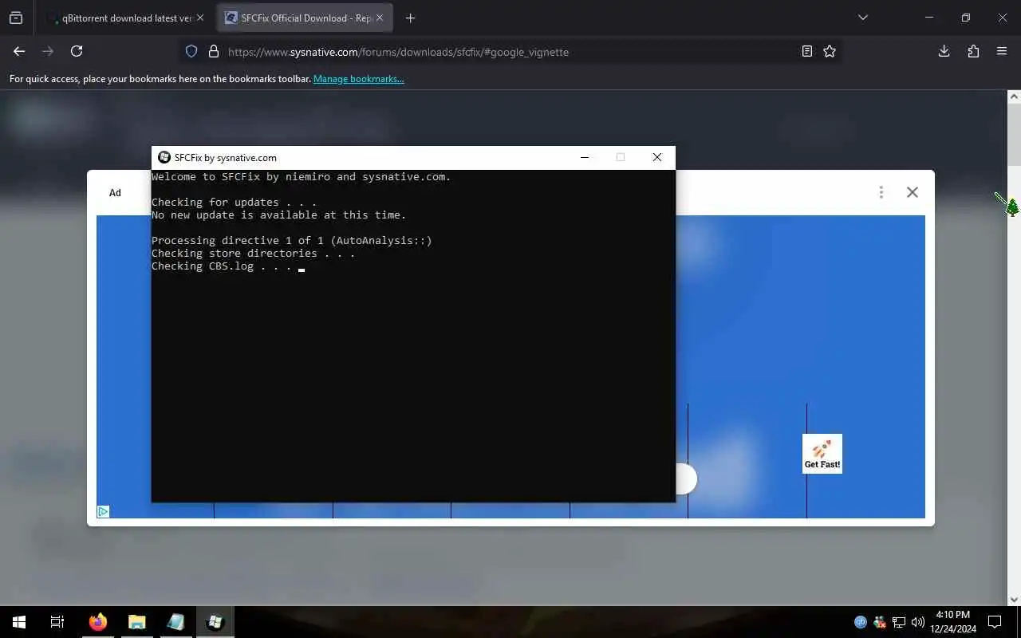Restore down the Firefox window
Image resolution: width=1021 pixels, height=638 pixels.
pos(966,18)
